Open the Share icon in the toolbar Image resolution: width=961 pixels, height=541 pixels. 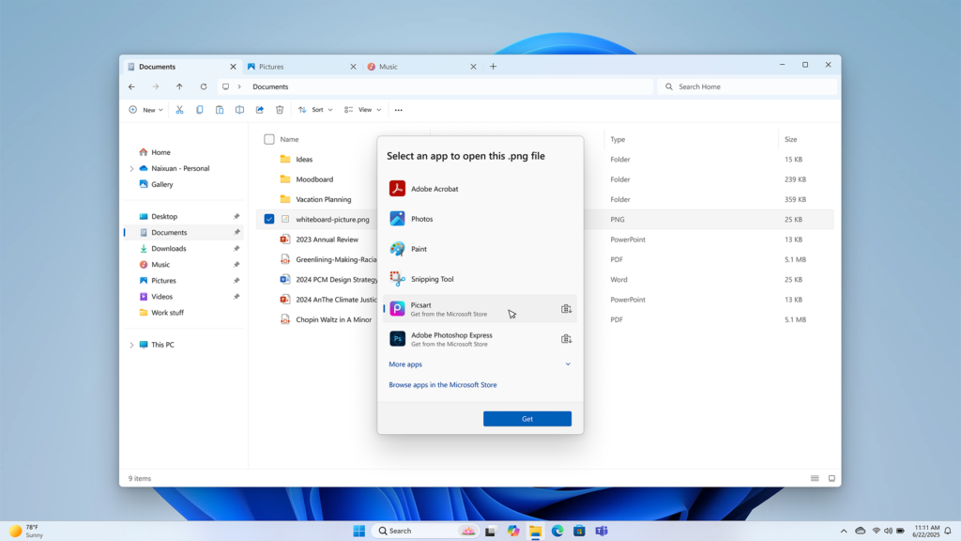click(259, 110)
